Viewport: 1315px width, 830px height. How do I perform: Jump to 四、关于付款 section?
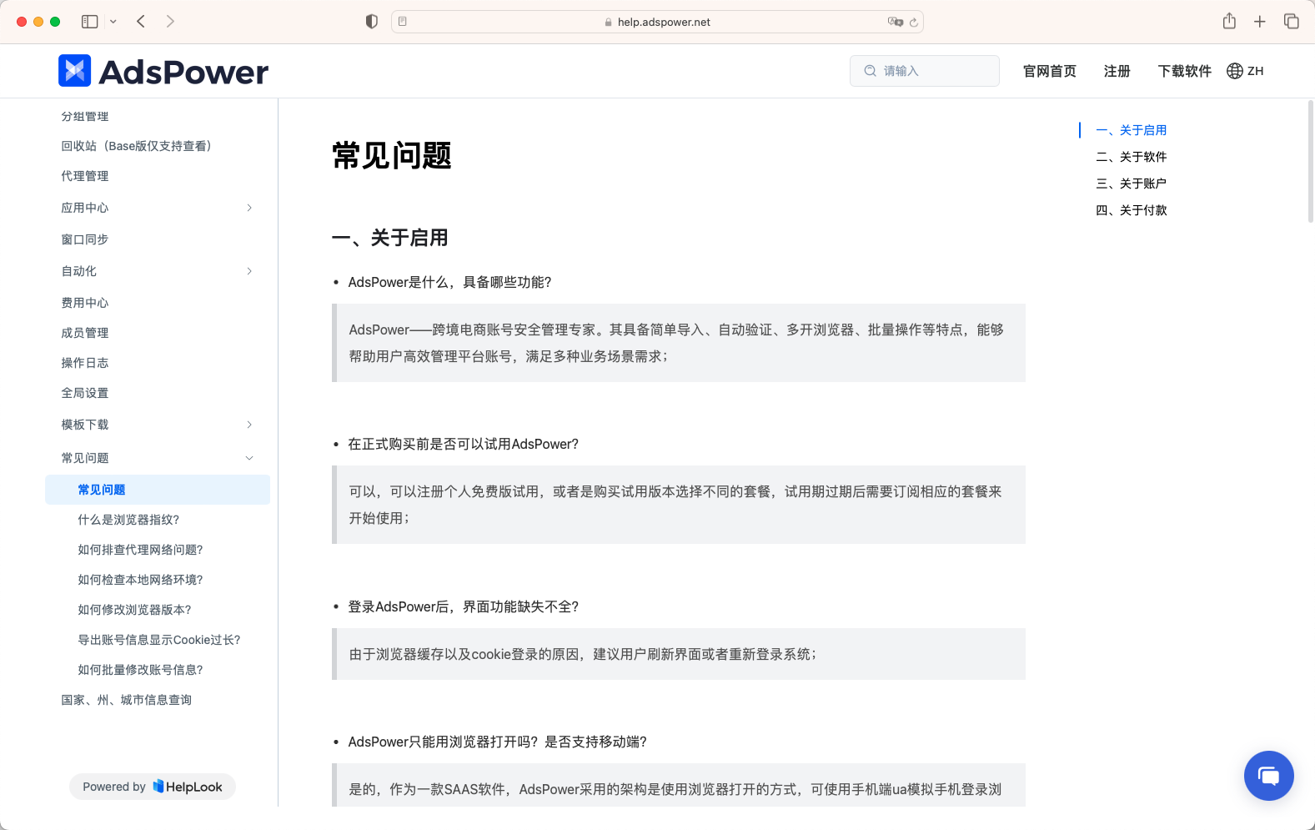[x=1131, y=210]
